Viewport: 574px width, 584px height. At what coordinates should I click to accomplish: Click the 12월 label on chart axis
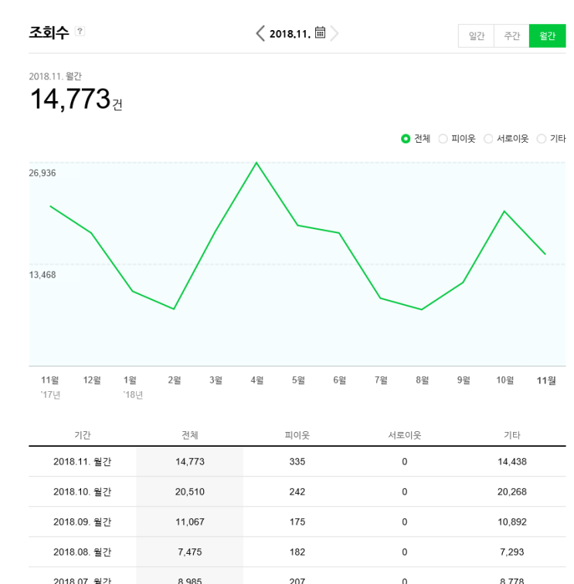[92, 380]
